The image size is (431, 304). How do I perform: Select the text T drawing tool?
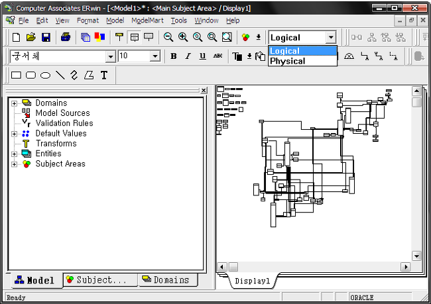click(x=104, y=75)
